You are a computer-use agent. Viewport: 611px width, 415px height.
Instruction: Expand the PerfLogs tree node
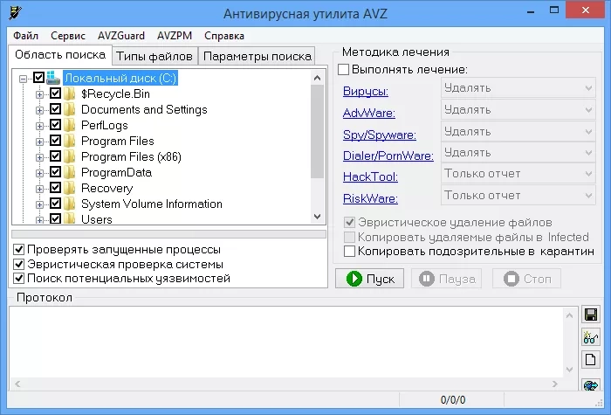[39, 126]
